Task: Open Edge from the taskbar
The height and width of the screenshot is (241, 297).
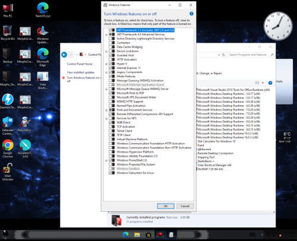Action: point(125,234)
